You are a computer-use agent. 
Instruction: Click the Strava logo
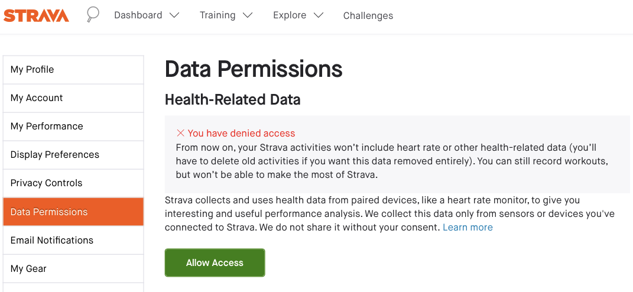[37, 15]
